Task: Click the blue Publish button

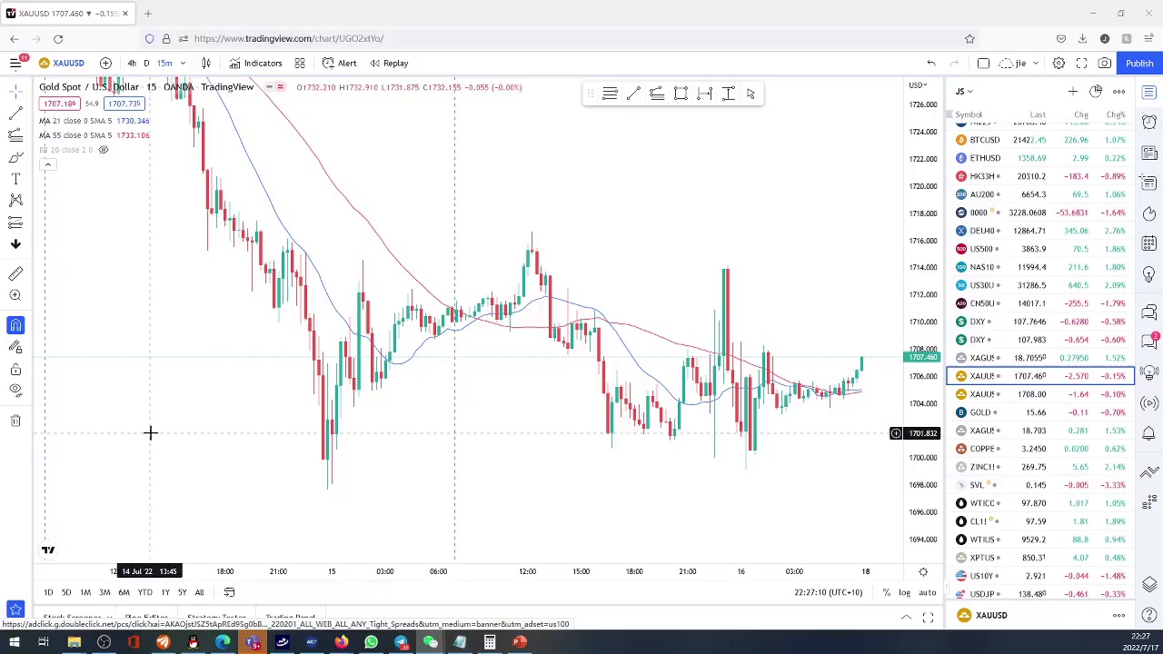Action: (1139, 63)
